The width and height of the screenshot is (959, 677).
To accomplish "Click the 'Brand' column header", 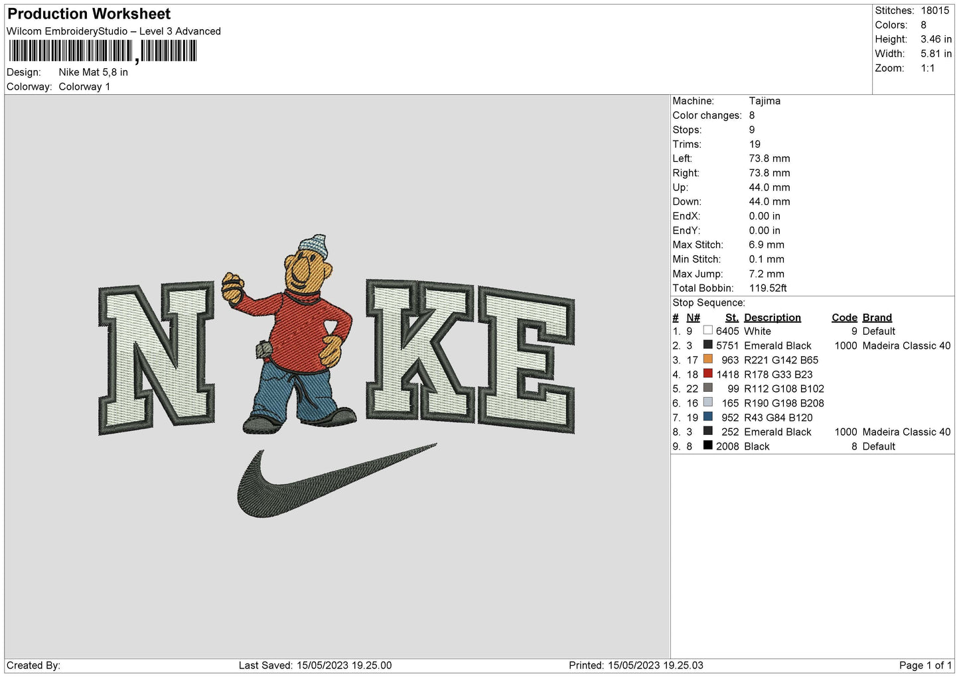I will 877,318.
